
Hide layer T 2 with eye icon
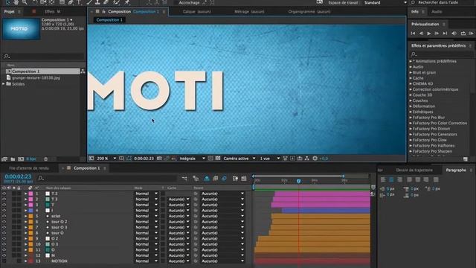[x=4, y=194]
